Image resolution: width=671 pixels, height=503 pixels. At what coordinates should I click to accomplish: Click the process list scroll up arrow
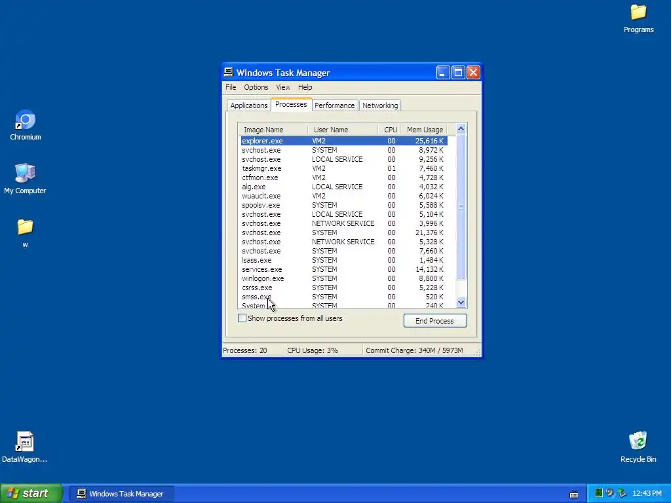461,129
